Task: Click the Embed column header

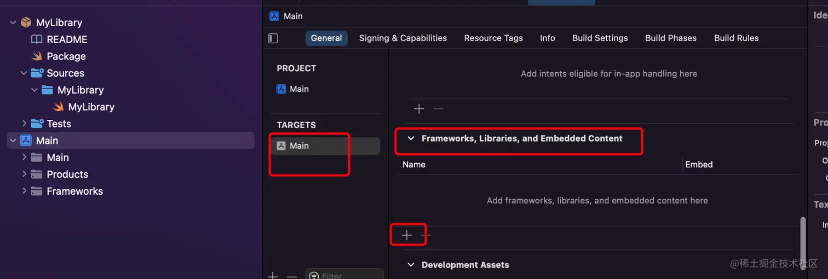Action: tap(699, 164)
